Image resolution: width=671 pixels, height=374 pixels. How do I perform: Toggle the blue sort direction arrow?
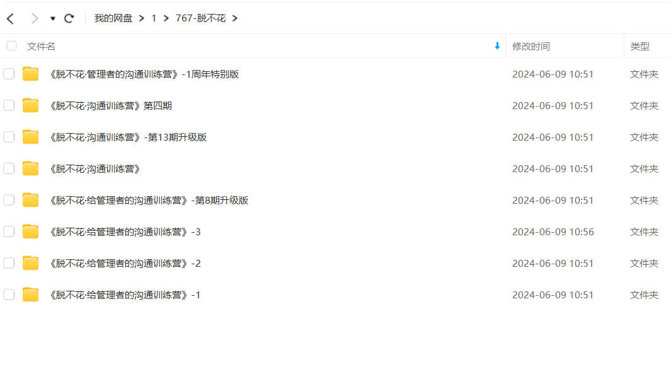[497, 46]
